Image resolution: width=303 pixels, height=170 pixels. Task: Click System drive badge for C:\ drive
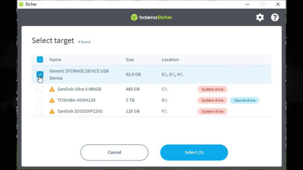coord(212,89)
